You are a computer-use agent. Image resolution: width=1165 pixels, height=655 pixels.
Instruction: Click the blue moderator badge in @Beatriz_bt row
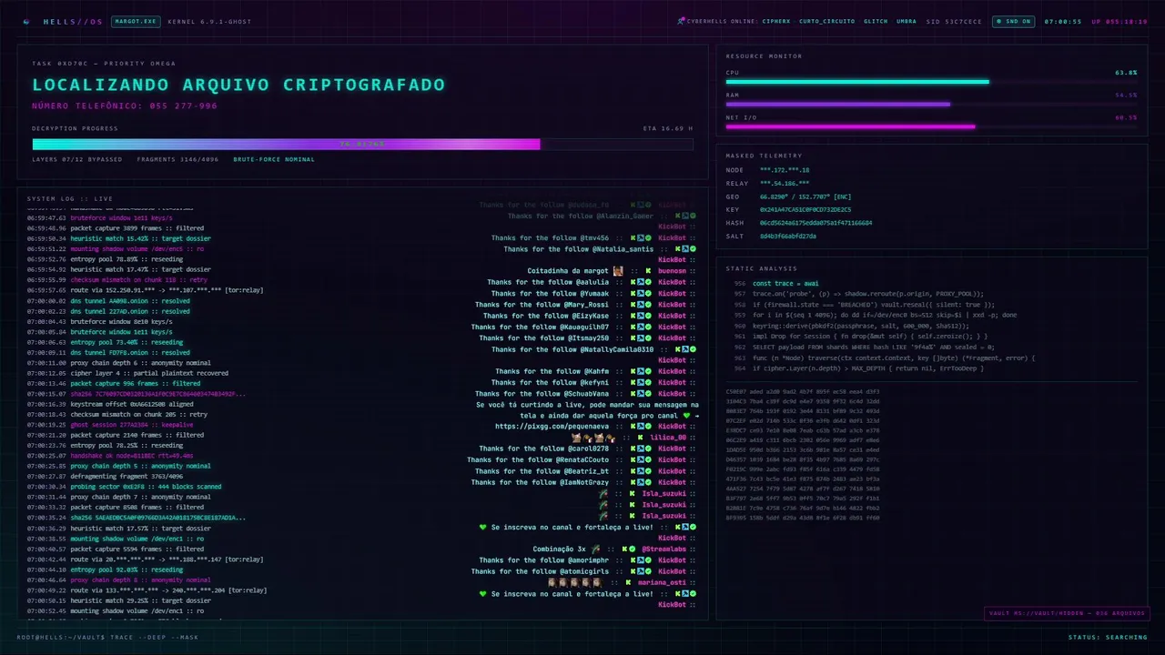click(641, 471)
